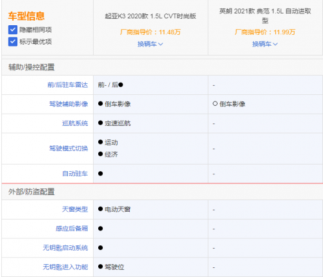Click the solid dot in the 无钥匙启动系统 row
323x277 pixels.
[100, 248]
